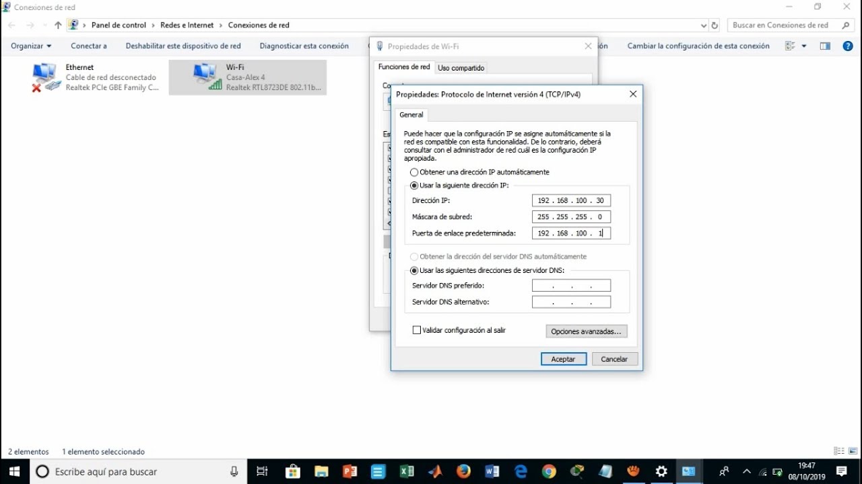
Task: Switch to the 'Uso compartido' tab
Action: click(x=461, y=68)
